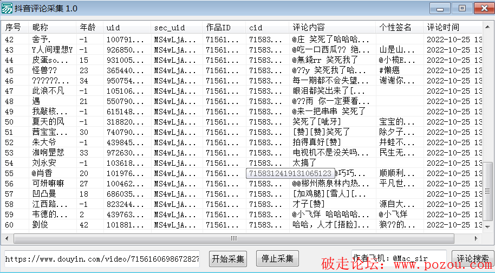Viewport: 495px width, 273px height.
Task: Click the vertical scrollbar up arrow
Action: coord(488,28)
